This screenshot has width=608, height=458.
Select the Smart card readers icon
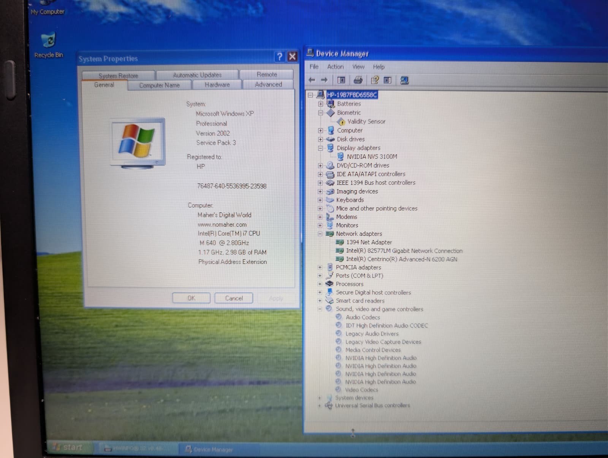click(x=329, y=301)
